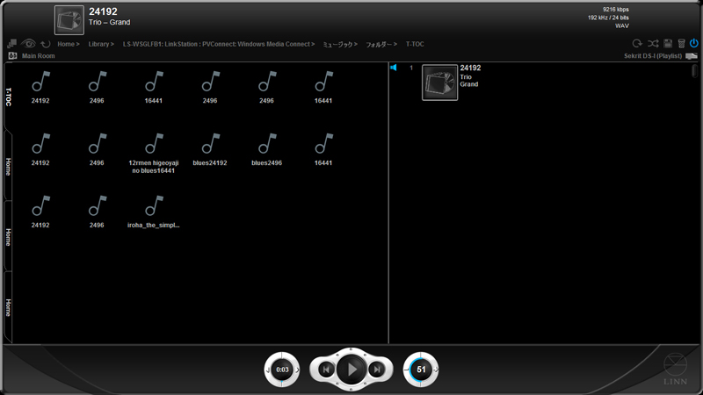Open the Main Room selector
703x395 pixels.
(40, 55)
